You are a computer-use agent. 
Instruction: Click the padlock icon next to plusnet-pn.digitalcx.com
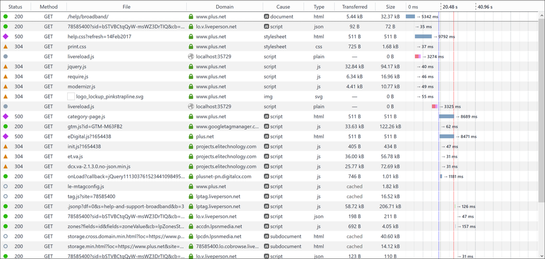[191, 177]
